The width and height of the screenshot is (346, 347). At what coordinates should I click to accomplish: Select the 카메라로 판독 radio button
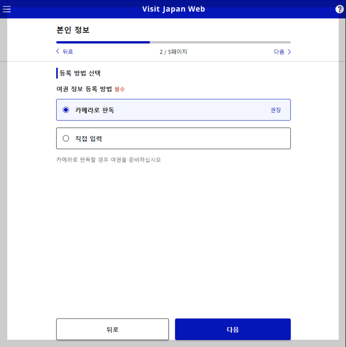66,110
